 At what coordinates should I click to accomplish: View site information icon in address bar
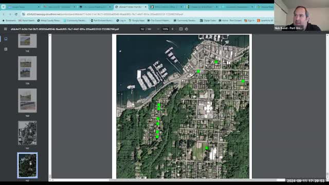click(x=24, y=14)
